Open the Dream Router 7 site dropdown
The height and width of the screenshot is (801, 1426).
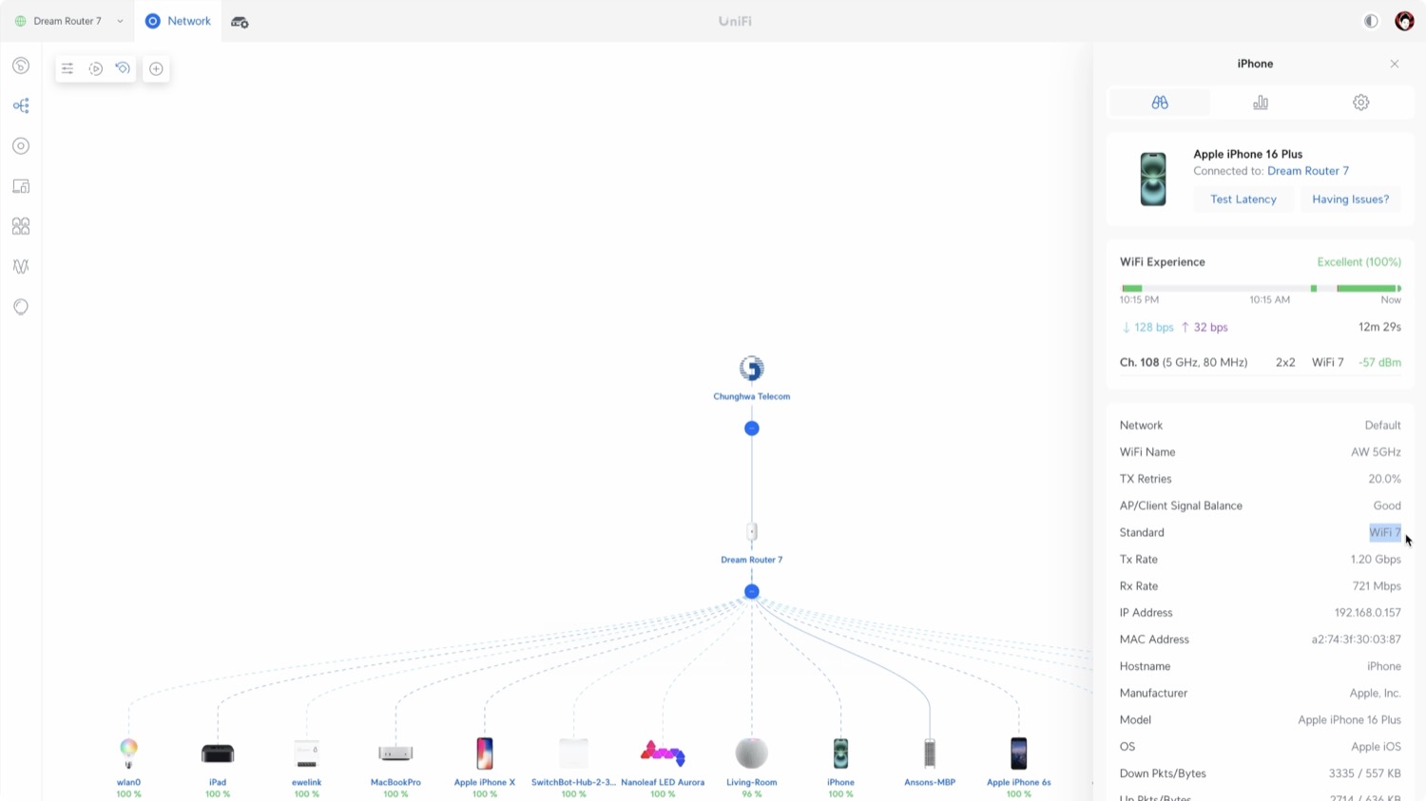pos(69,21)
